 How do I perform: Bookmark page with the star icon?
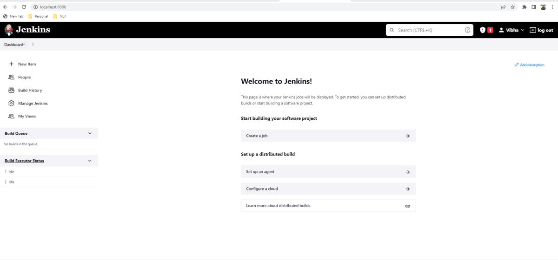(x=513, y=7)
